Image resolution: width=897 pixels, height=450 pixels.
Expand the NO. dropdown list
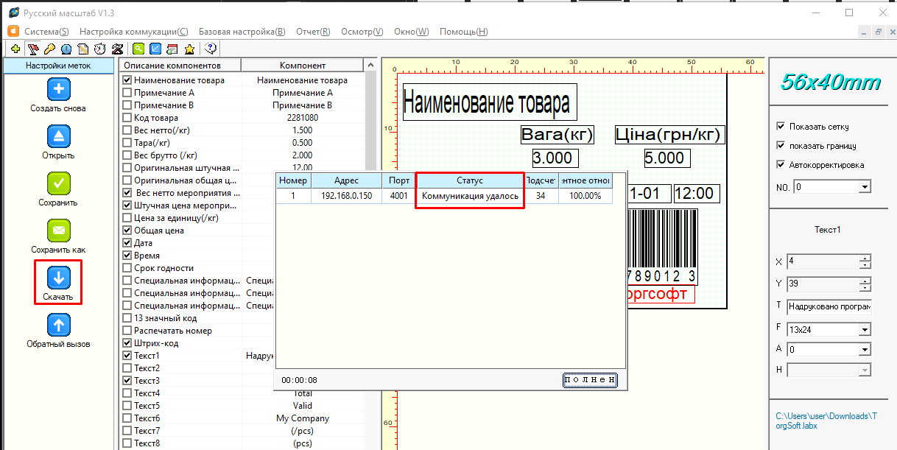click(864, 188)
